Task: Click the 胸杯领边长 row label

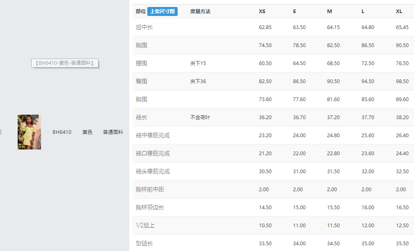Action: (150, 208)
